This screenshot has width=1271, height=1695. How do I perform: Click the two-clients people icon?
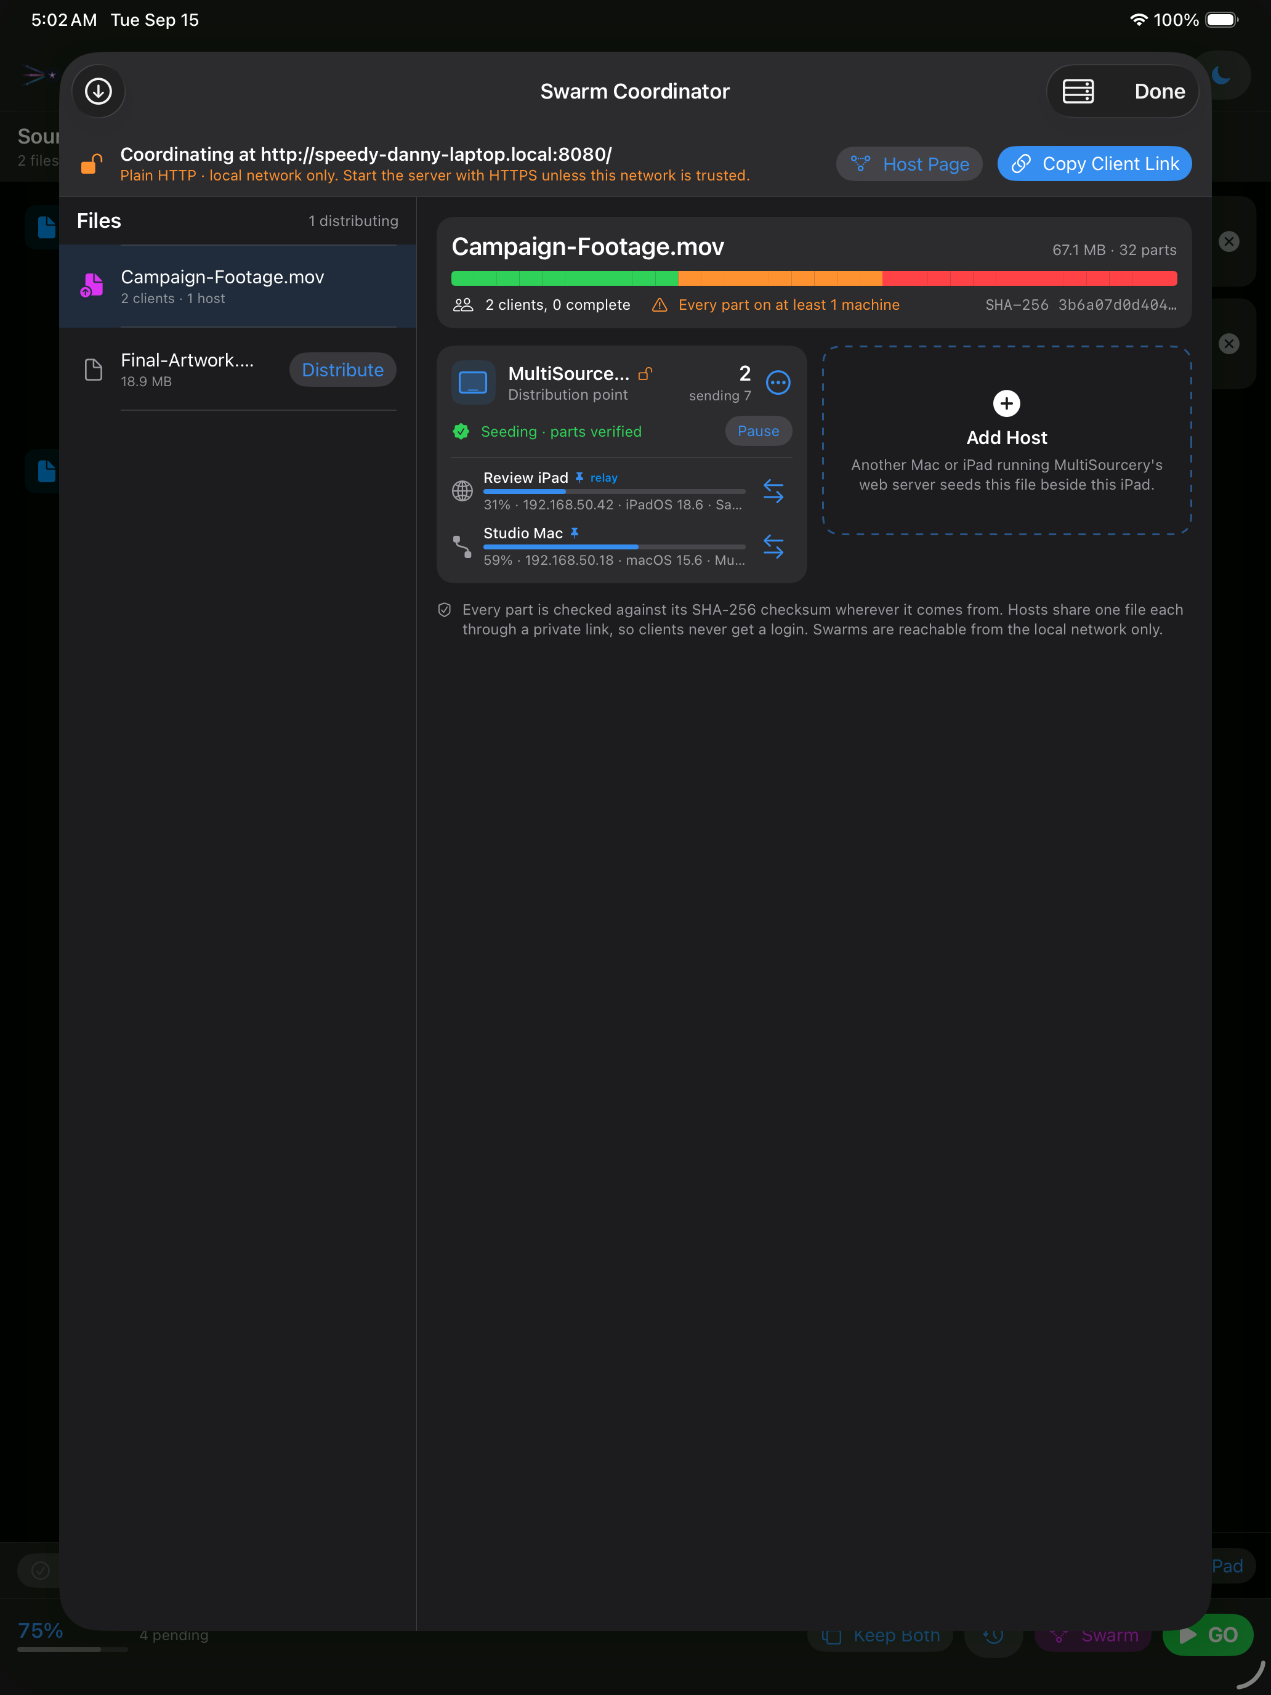coord(464,305)
